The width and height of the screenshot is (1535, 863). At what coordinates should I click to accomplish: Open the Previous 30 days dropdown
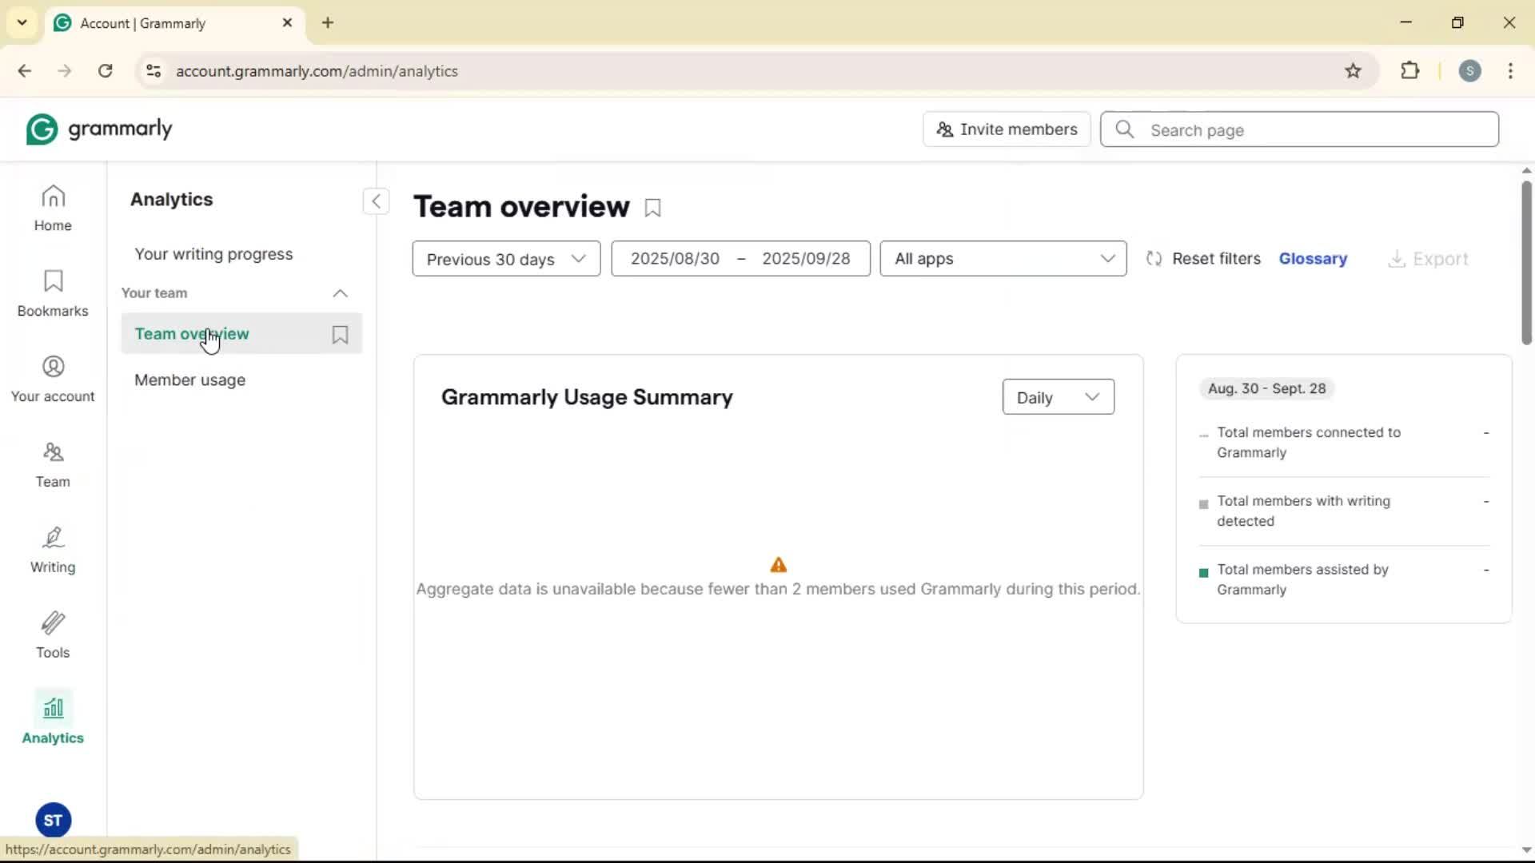click(506, 259)
